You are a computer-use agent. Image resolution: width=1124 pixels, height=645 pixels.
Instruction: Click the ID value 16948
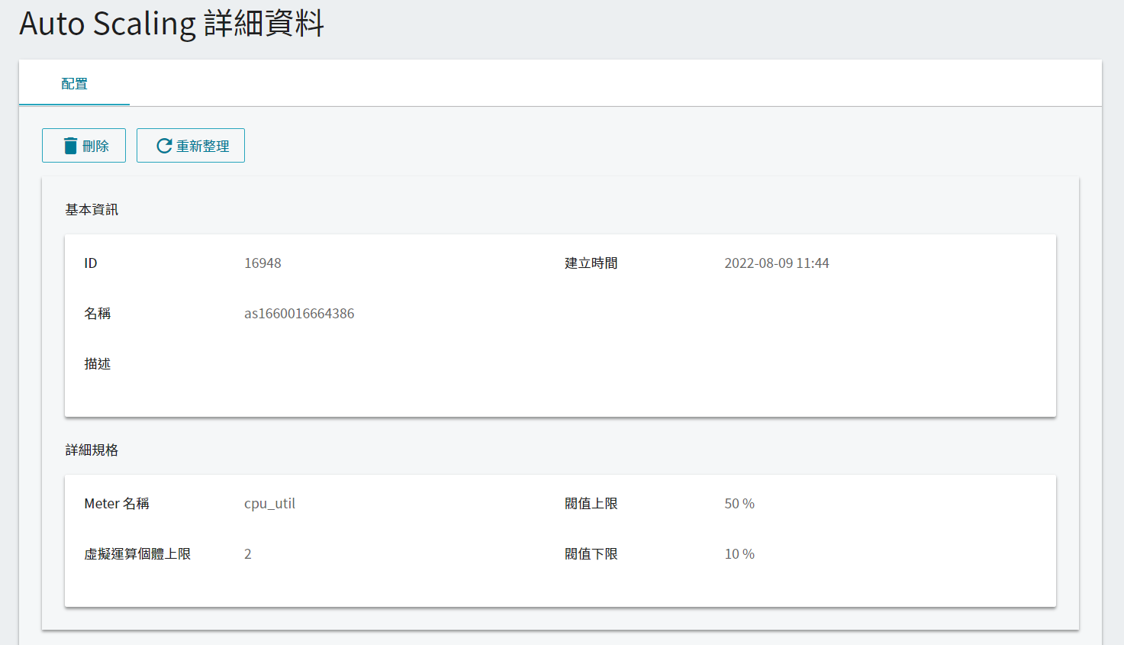262,263
